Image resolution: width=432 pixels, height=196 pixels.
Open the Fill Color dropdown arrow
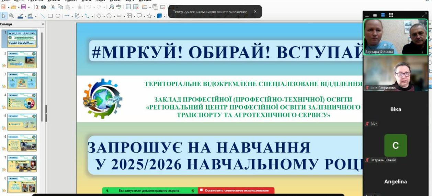36,16
